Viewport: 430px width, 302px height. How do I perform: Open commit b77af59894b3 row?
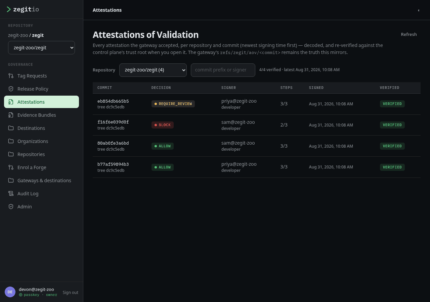click(x=257, y=167)
